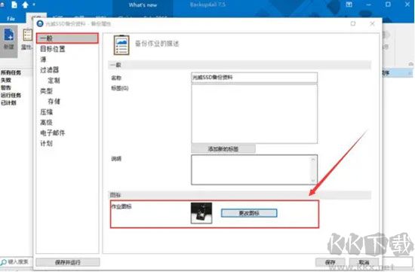This screenshot has height=272, width=415.
Task: Click the change icon button
Action: [249, 213]
